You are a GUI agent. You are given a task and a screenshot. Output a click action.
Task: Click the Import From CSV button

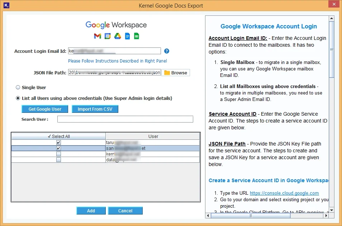point(95,109)
